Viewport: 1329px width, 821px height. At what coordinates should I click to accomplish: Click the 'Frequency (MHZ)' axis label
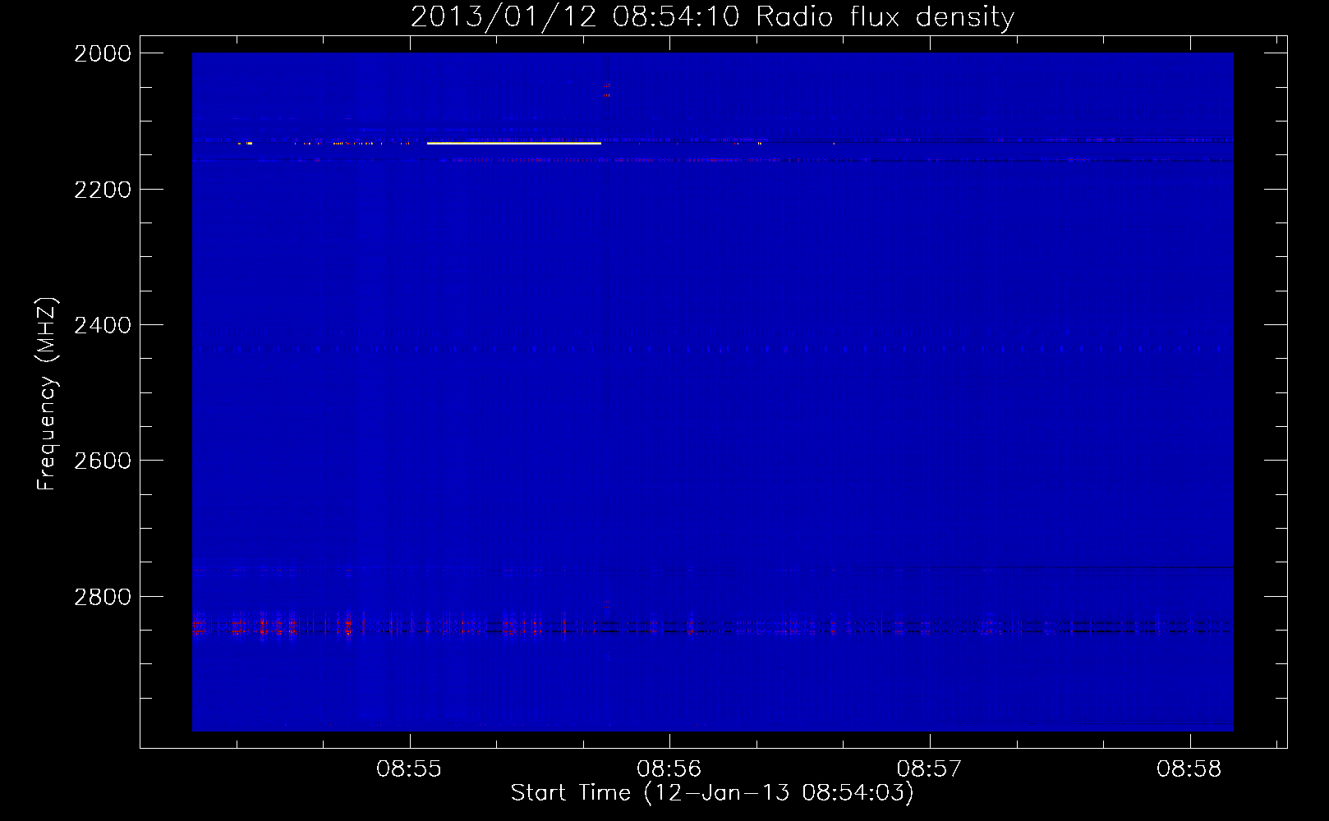pos(47,394)
